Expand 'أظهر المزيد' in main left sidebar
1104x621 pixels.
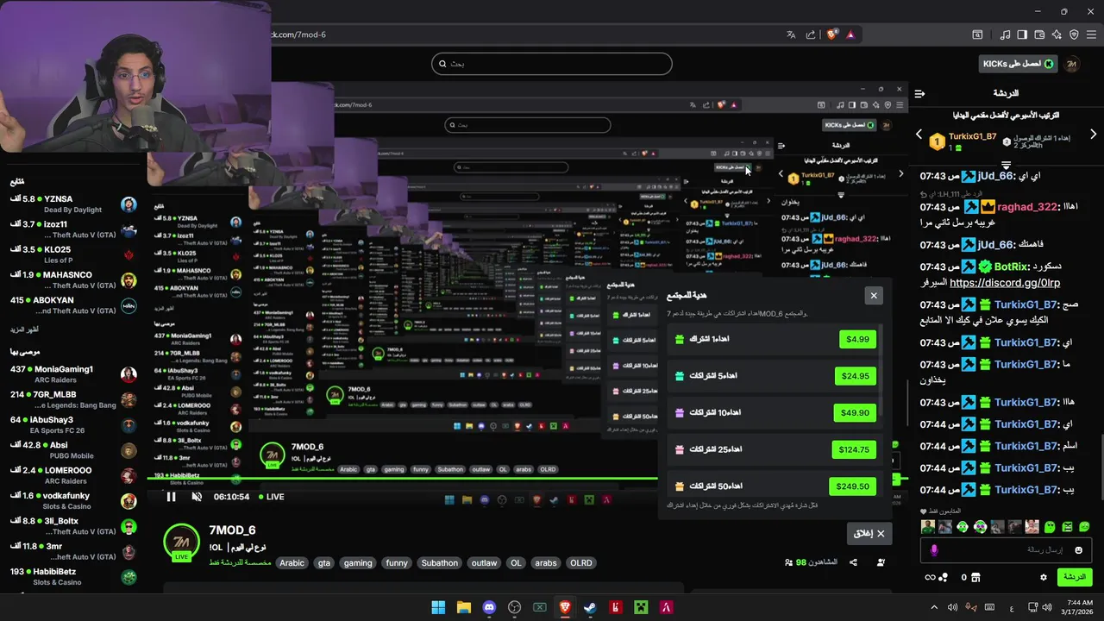(x=24, y=329)
